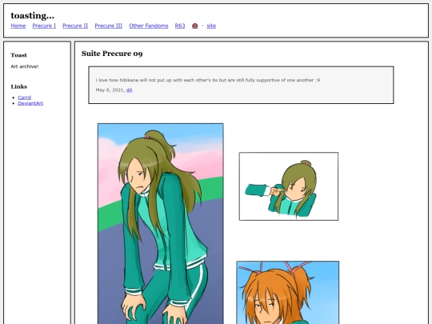
Task: Go to the Precure I gallery
Action: tap(44, 26)
